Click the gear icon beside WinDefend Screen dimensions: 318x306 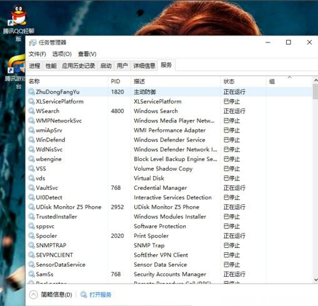tap(31, 139)
